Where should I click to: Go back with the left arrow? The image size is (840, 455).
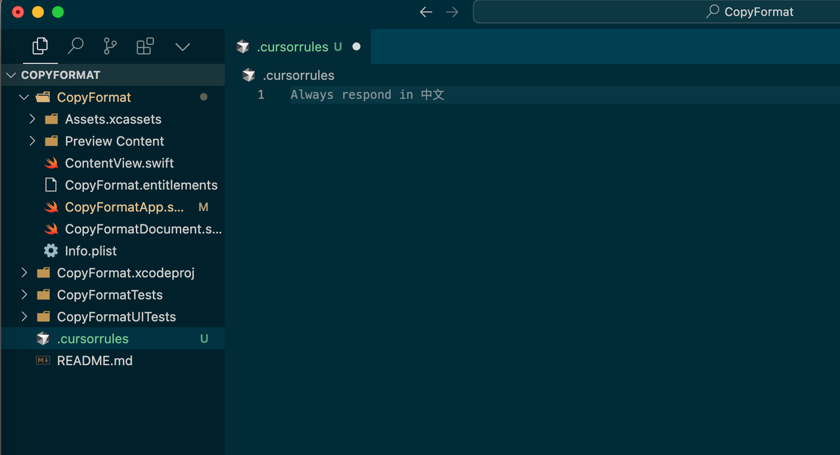[426, 12]
